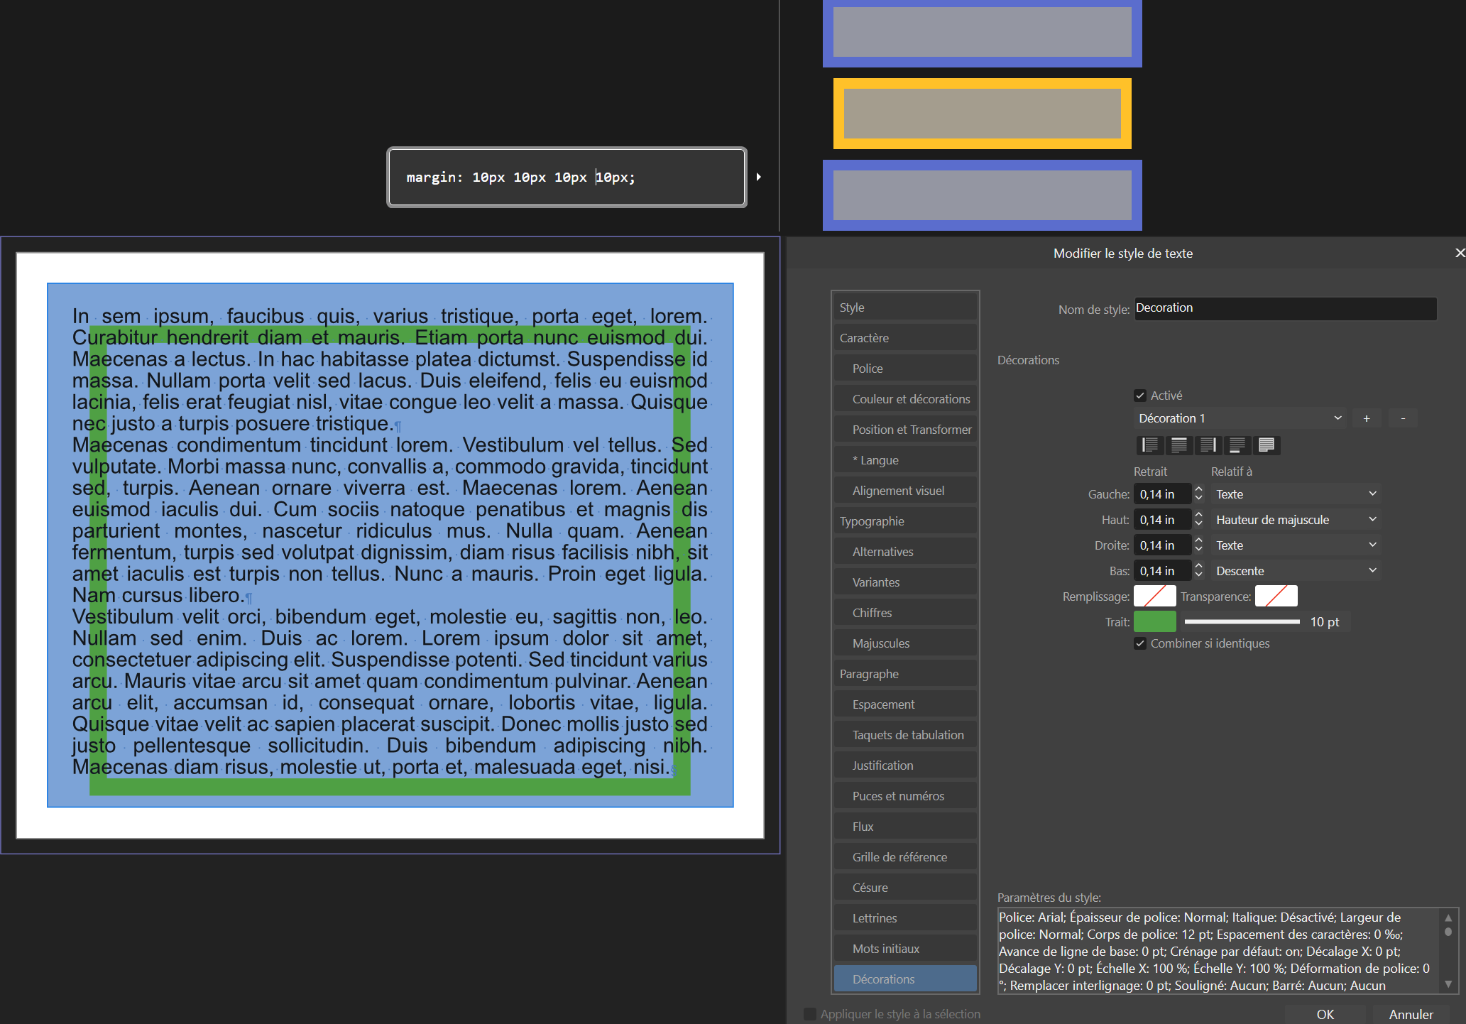Viewport: 1466px width, 1024px height.
Task: Select Alignement visuel section
Action: pyautogui.click(x=905, y=491)
